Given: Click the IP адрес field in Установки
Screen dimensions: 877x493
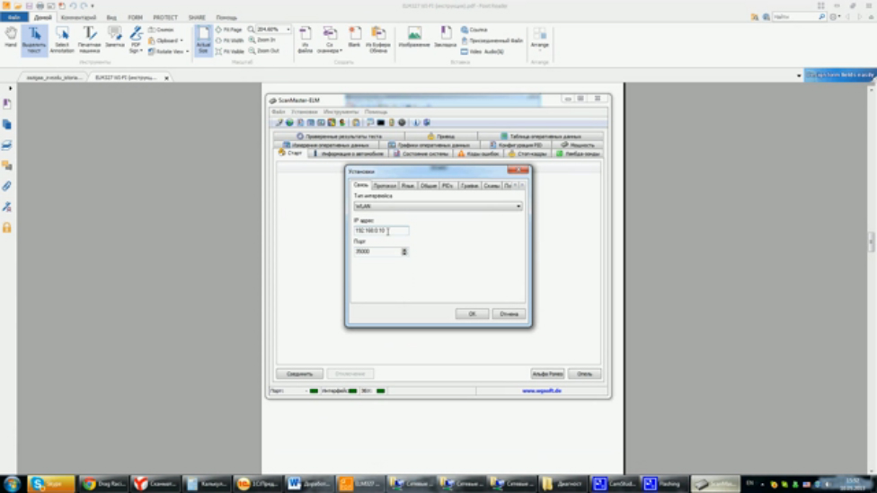Looking at the screenshot, I should coord(381,230).
